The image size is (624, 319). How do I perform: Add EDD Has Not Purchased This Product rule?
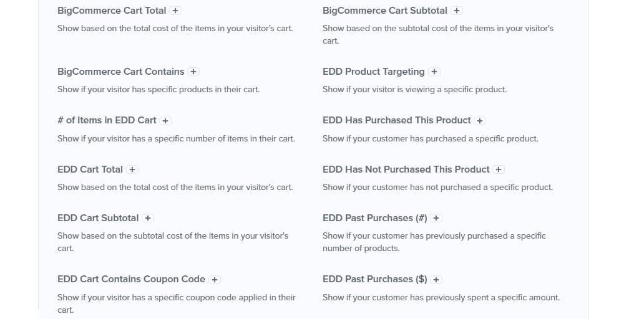pos(499,169)
